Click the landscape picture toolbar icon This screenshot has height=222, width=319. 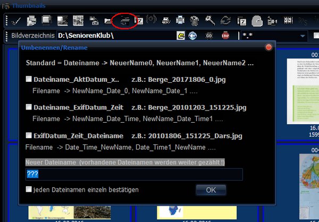pos(63,21)
